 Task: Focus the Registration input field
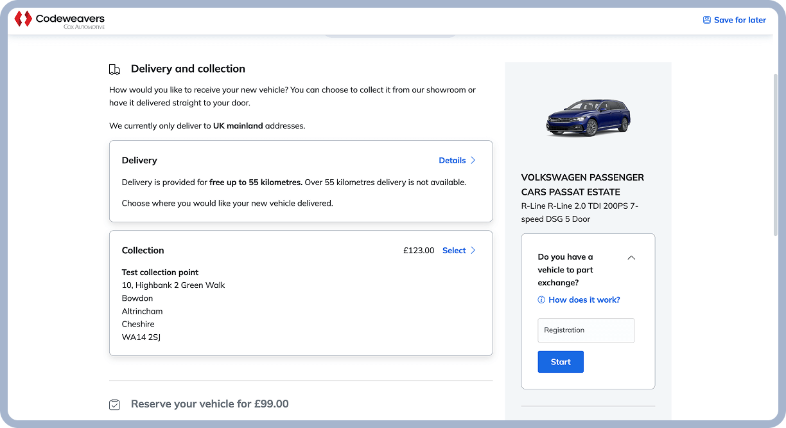586,330
